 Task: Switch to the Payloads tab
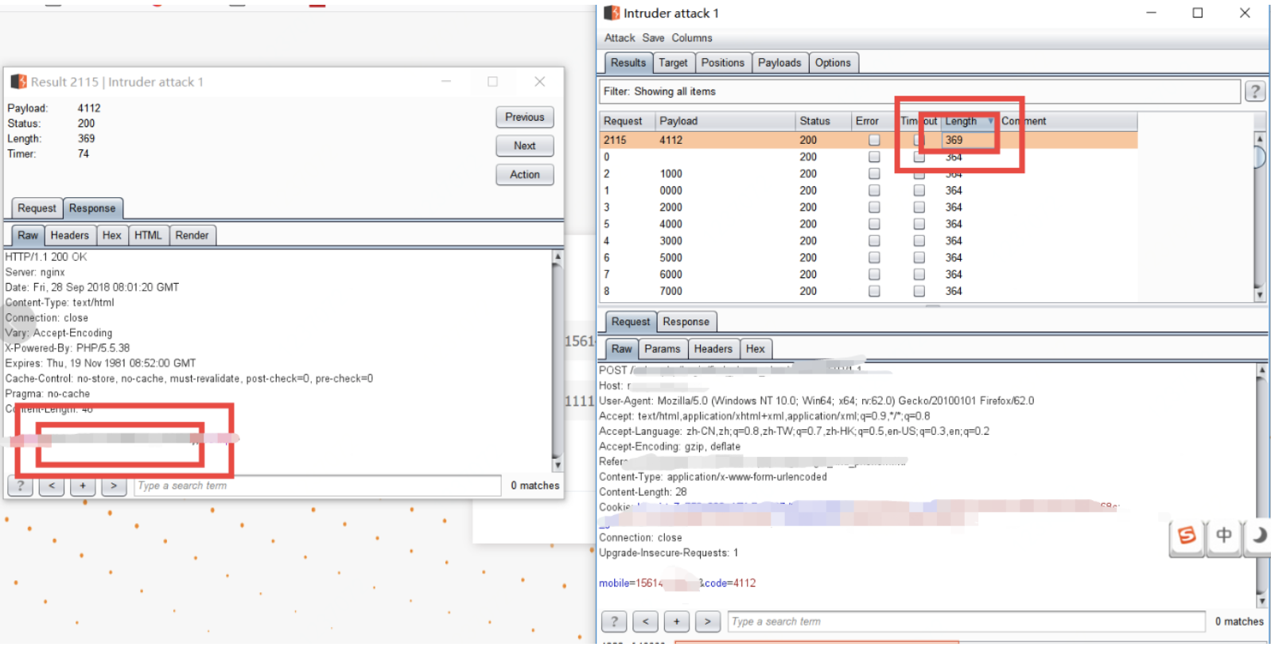point(779,63)
